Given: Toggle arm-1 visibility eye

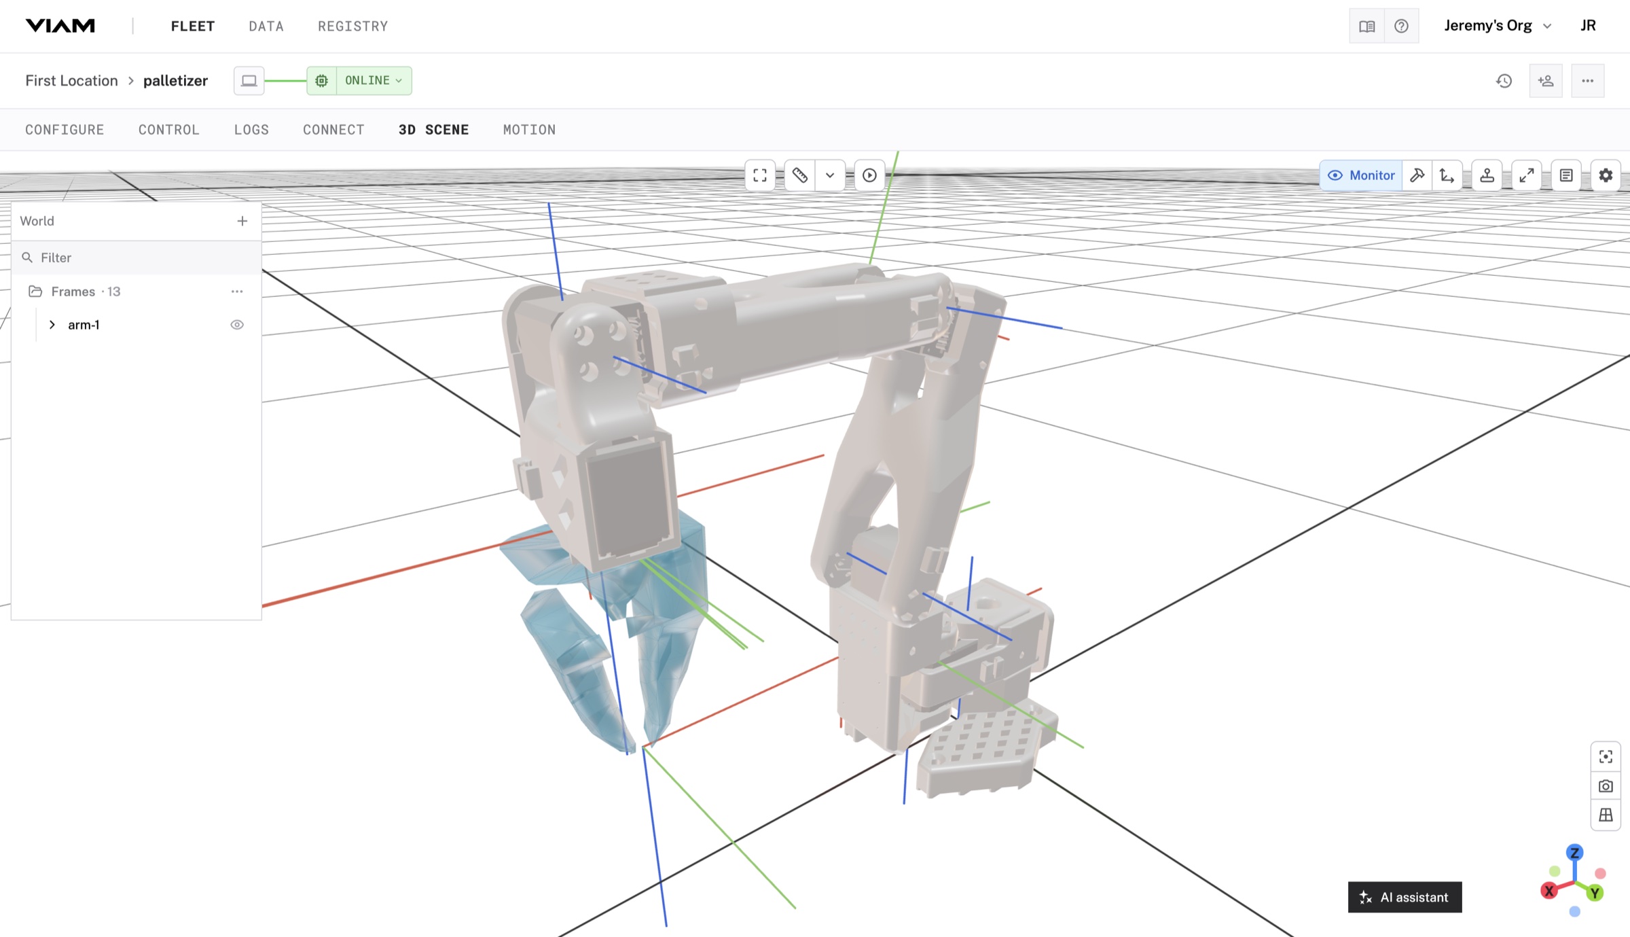Looking at the screenshot, I should click(236, 325).
